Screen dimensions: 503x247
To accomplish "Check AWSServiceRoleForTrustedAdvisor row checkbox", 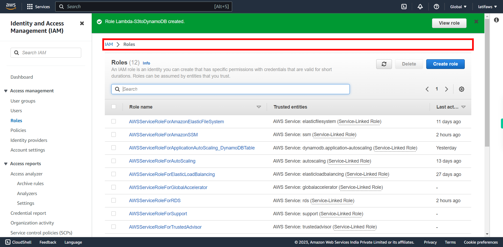I will click(x=114, y=227).
